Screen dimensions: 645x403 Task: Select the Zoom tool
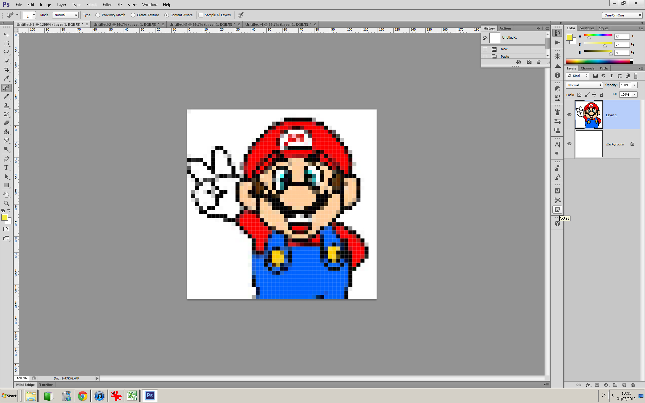click(x=6, y=204)
